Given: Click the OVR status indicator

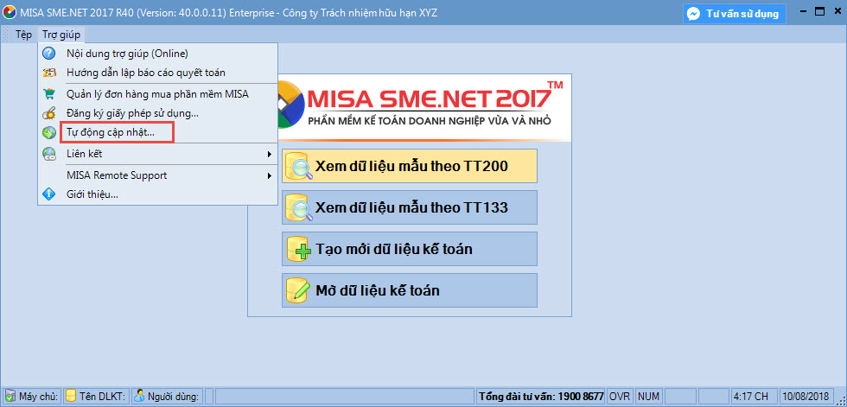Looking at the screenshot, I should 621,397.
